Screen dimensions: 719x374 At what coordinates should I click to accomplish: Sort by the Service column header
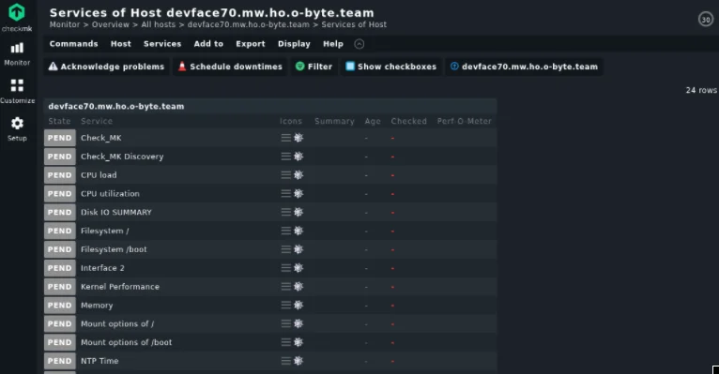(97, 121)
